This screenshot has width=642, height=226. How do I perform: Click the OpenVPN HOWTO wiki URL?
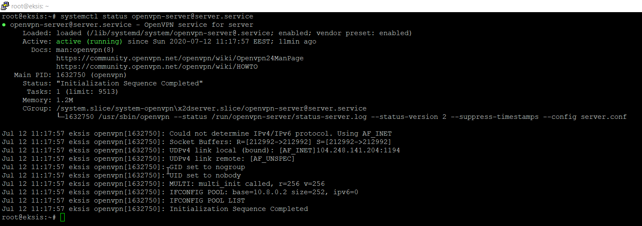tap(157, 67)
